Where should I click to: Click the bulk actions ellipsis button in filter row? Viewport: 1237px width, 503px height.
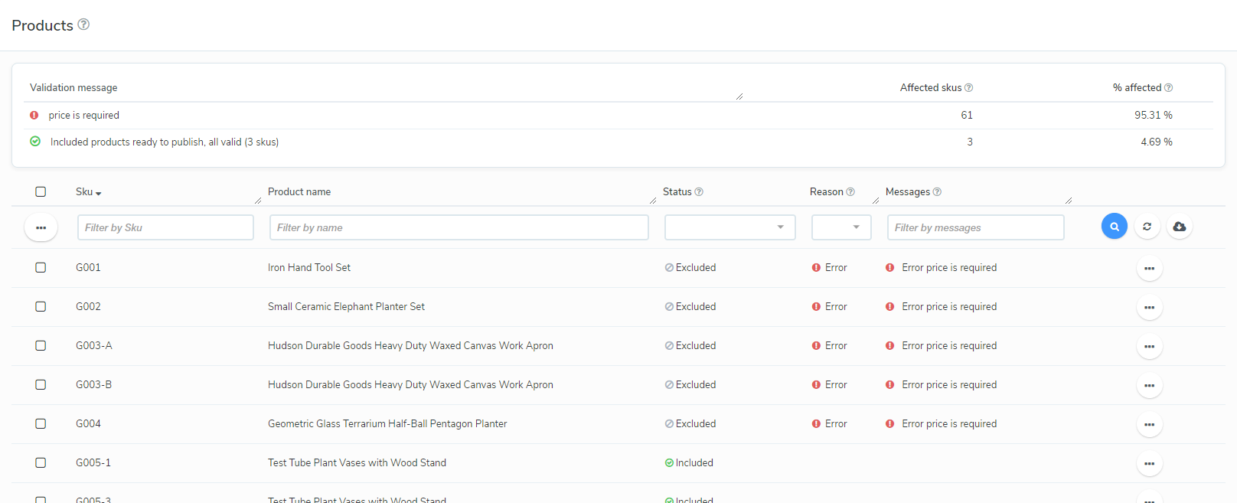tap(41, 227)
